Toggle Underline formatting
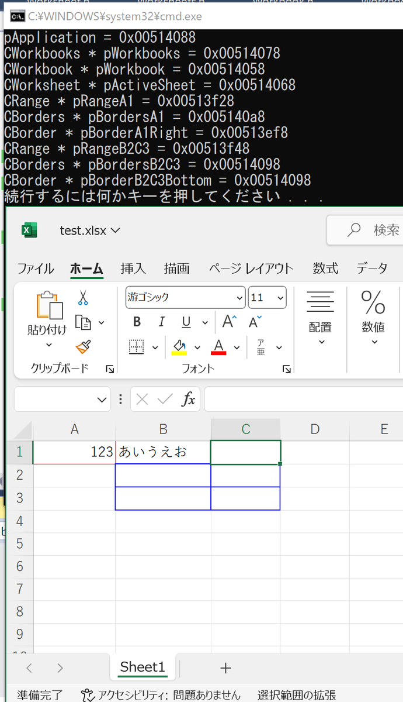This screenshot has height=702, width=403. [x=186, y=322]
